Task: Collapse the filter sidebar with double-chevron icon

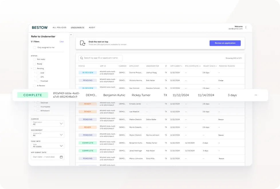Action: click(71, 34)
